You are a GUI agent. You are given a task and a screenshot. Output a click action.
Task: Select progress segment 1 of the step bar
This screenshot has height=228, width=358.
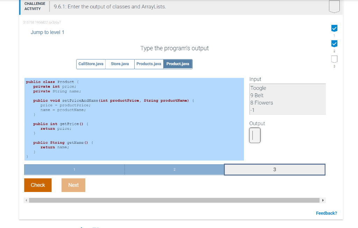pyautogui.click(x=74, y=170)
